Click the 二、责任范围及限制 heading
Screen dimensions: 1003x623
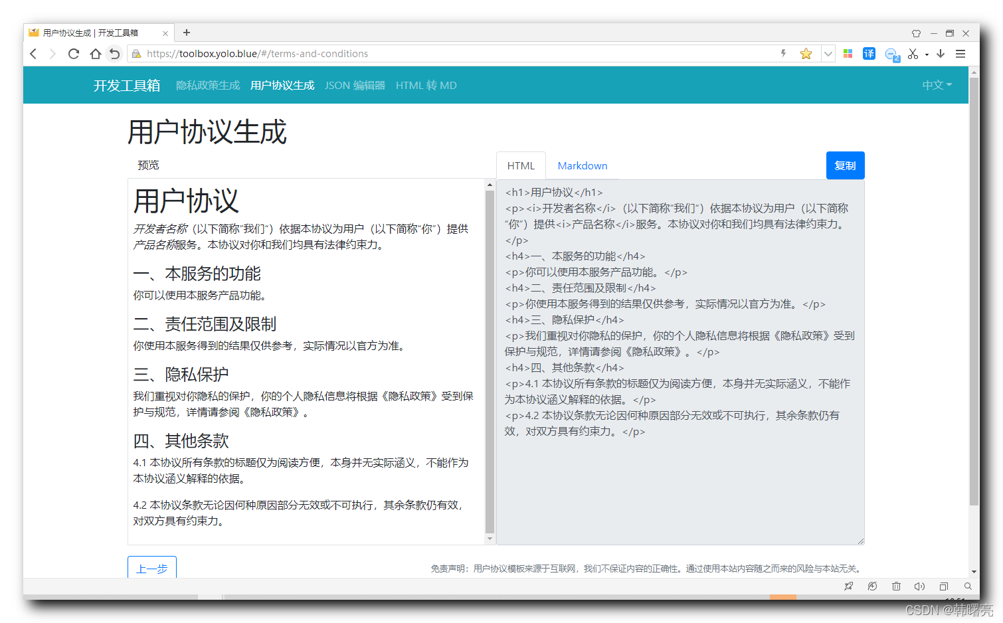[x=205, y=324]
